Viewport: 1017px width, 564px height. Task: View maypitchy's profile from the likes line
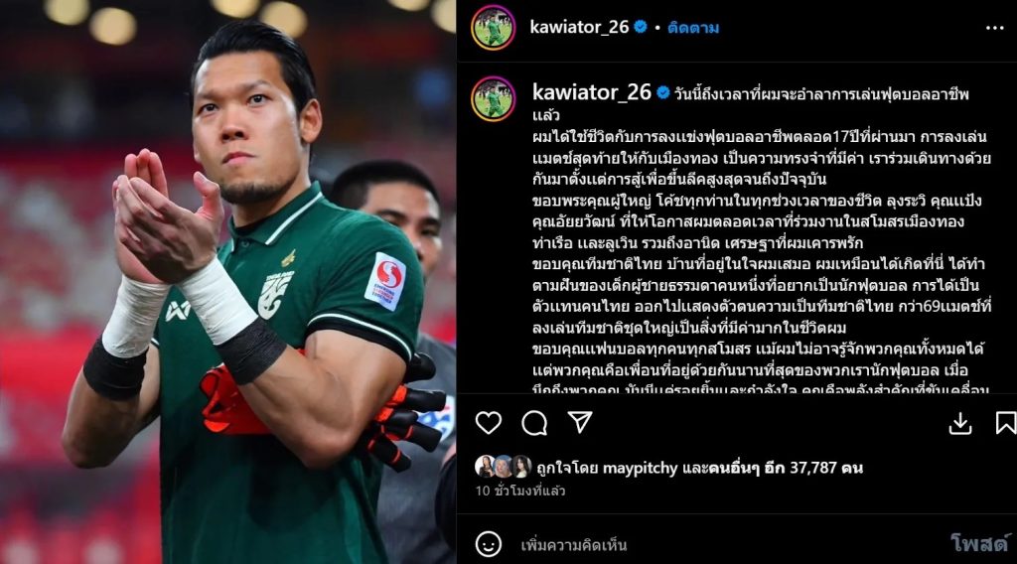point(640,468)
